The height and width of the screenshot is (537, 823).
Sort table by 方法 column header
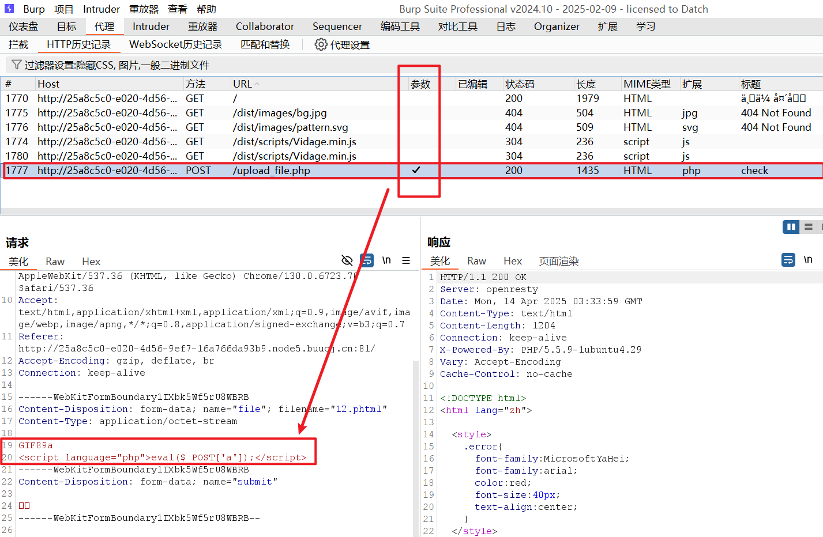coord(207,84)
